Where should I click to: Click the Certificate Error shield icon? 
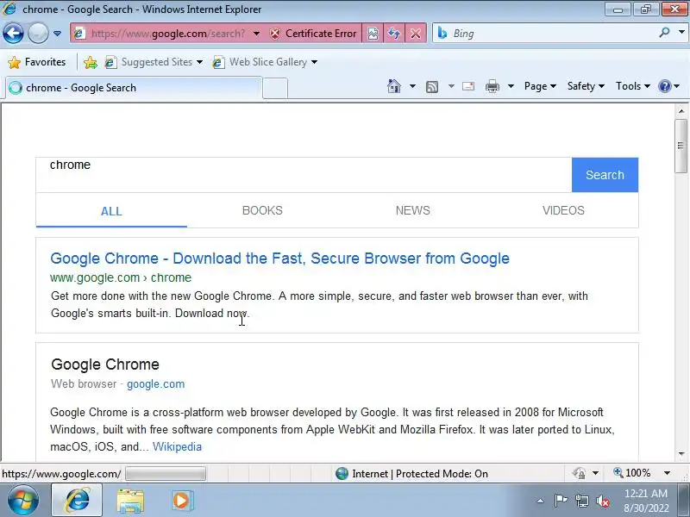pos(275,34)
